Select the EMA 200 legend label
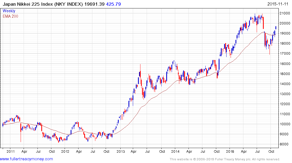This screenshot has width=292, height=163. pyautogui.click(x=10, y=16)
